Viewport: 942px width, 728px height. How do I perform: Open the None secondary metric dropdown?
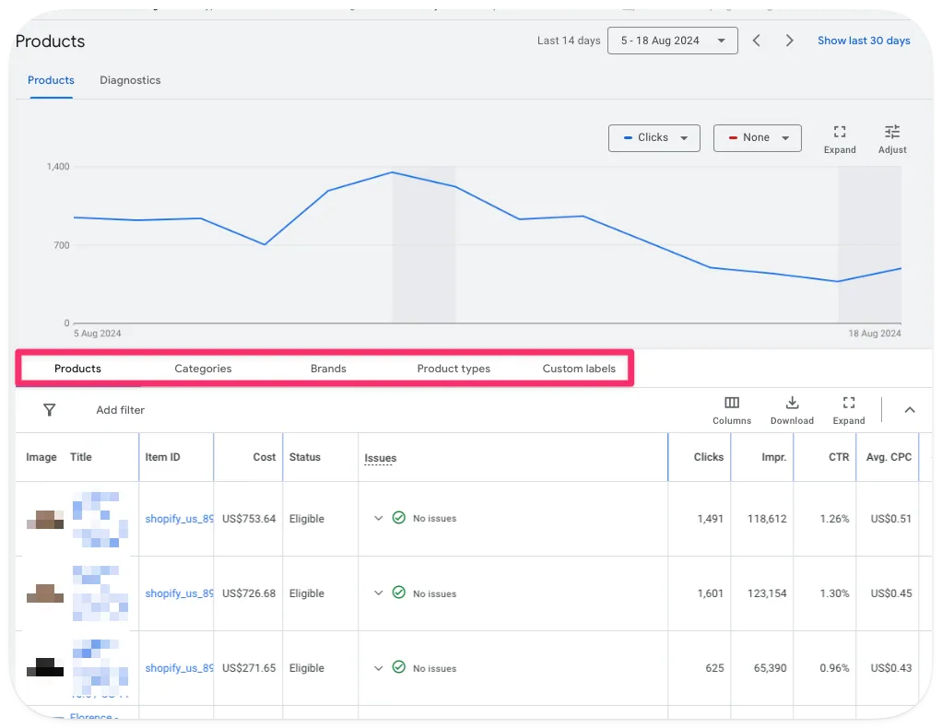[x=757, y=137]
